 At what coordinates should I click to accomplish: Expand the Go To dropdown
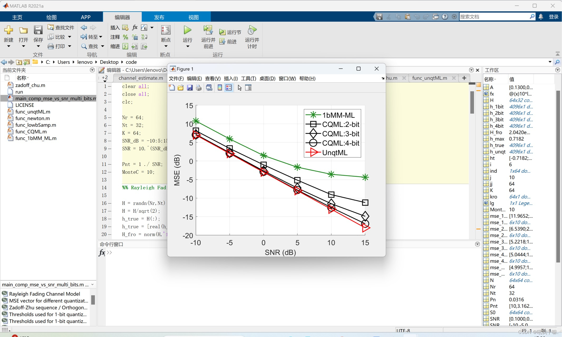(101, 37)
